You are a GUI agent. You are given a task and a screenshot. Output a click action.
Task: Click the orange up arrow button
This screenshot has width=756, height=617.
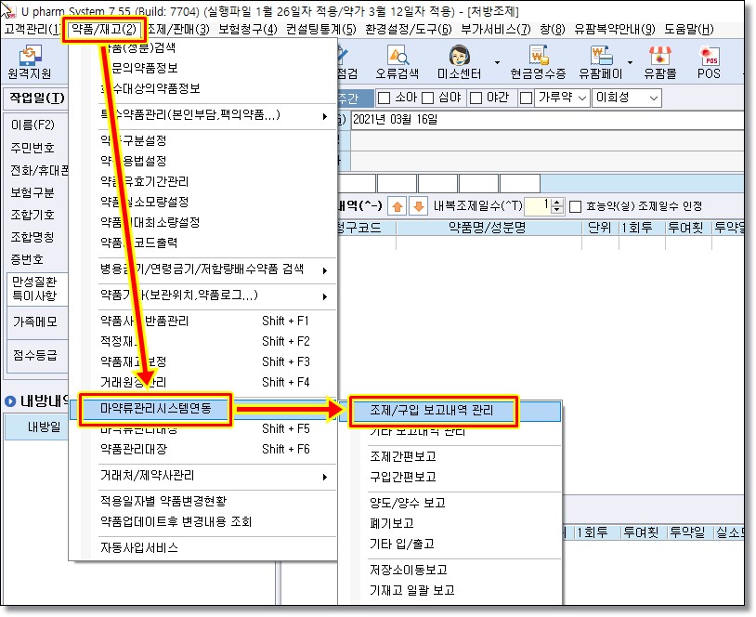coord(395,205)
